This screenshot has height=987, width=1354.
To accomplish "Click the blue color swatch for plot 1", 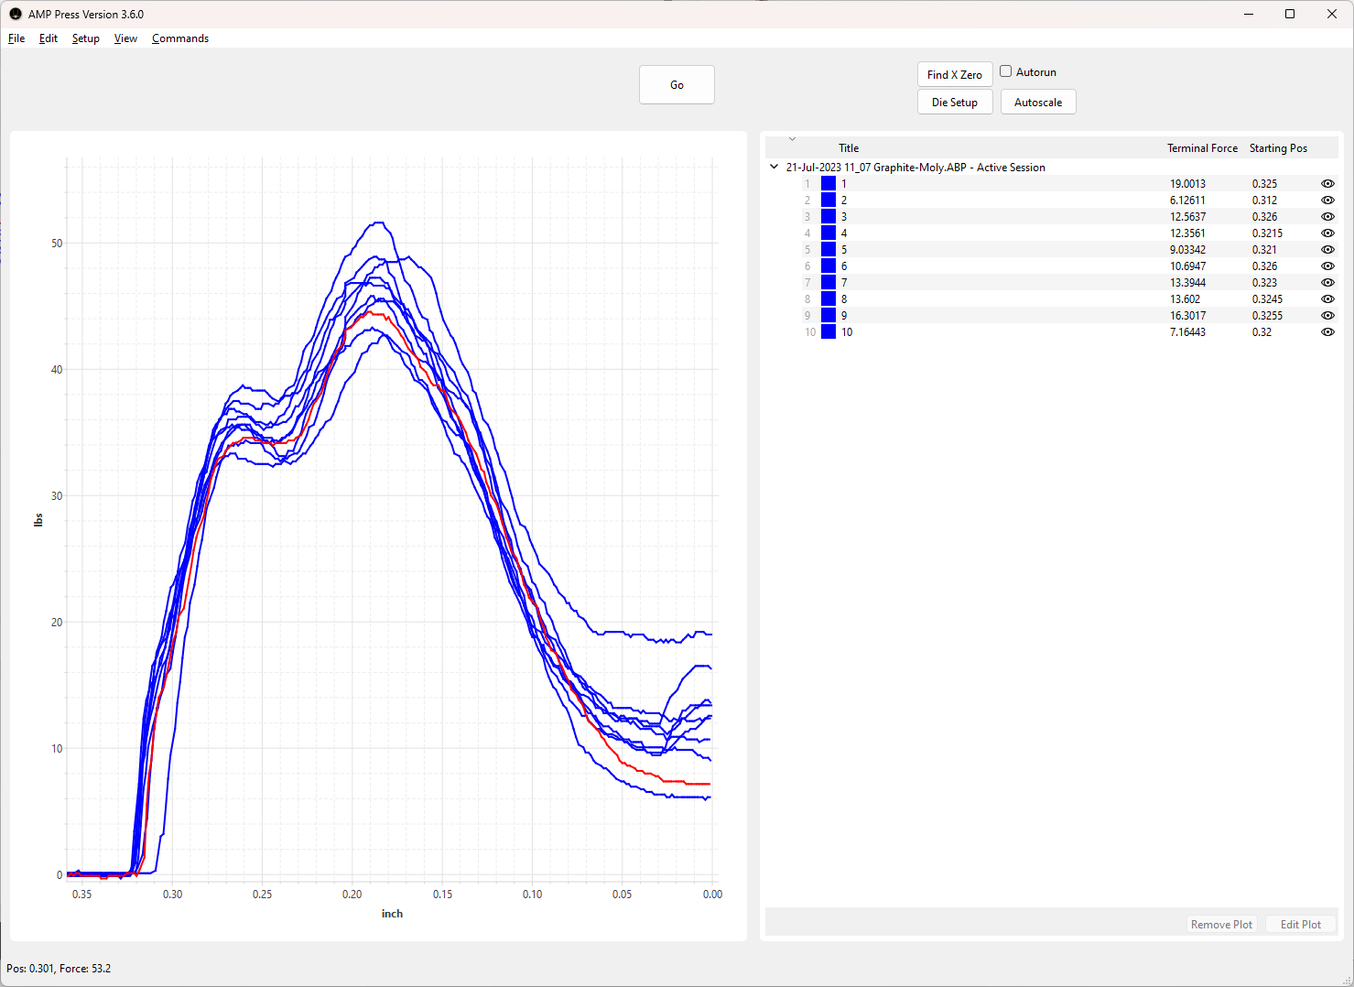I will (x=829, y=184).
